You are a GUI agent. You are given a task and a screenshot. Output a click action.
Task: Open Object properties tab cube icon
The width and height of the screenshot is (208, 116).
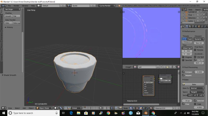point(199,26)
